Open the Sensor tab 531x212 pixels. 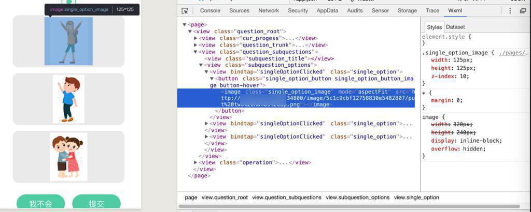tap(380, 10)
